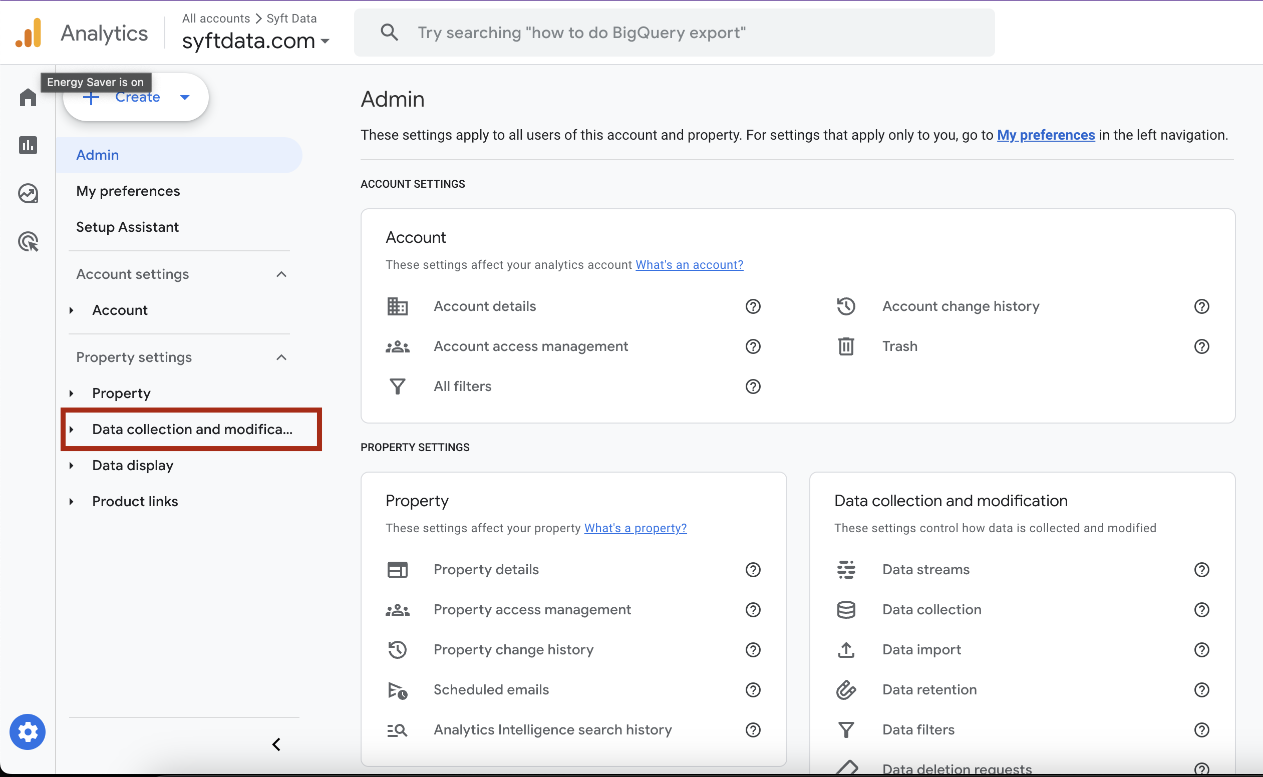Open the Reports bar chart icon
Viewport: 1263px width, 777px height.
(x=28, y=145)
